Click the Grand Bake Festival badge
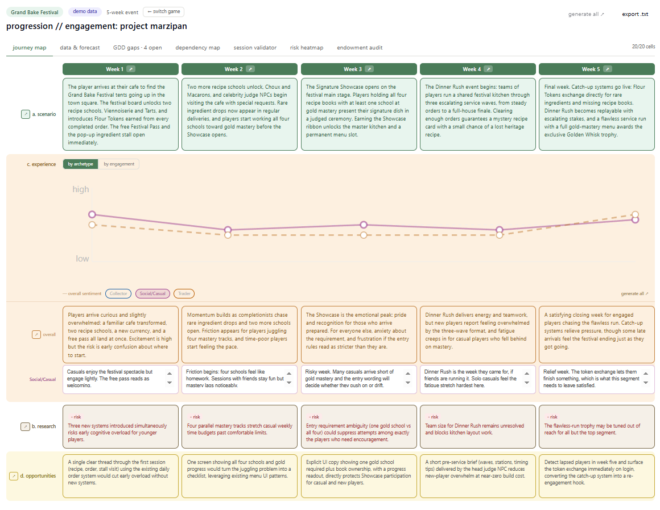 click(x=35, y=12)
